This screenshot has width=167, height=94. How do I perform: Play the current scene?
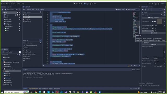(156, 4)
